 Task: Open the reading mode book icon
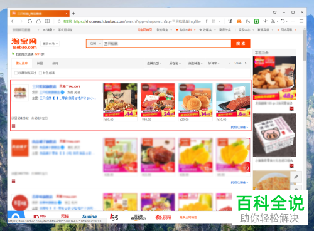pos(47,21)
